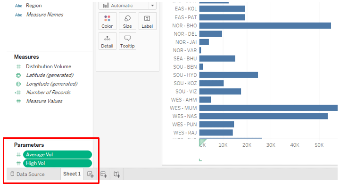The image size is (348, 190).
Task: Select the Latitude (generated) measure
Action: [50, 75]
